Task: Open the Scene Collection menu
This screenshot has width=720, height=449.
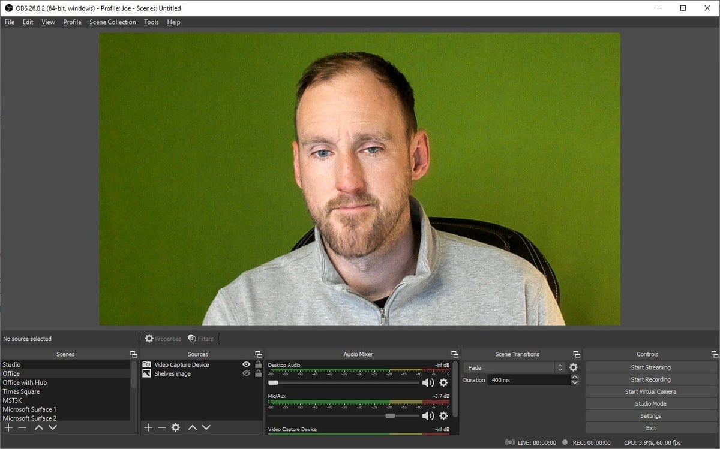Action: pyautogui.click(x=113, y=22)
